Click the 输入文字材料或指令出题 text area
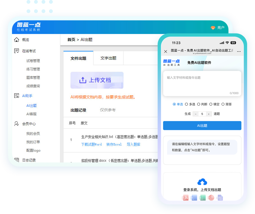The height and width of the screenshot is (214, 255). click(x=202, y=84)
